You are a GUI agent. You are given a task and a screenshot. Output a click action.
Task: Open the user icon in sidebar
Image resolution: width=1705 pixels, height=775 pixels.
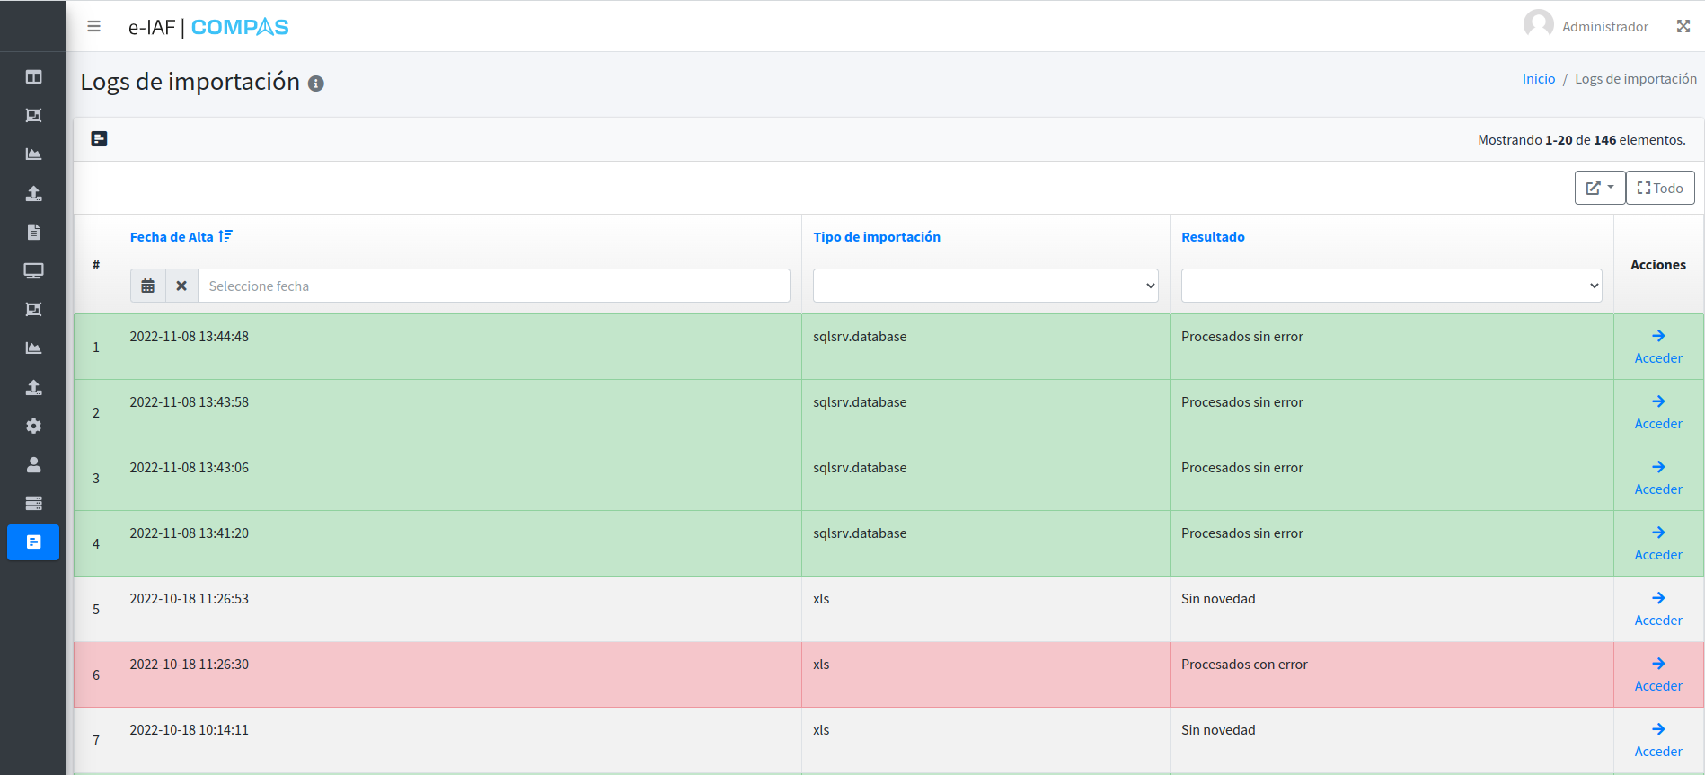[33, 464]
